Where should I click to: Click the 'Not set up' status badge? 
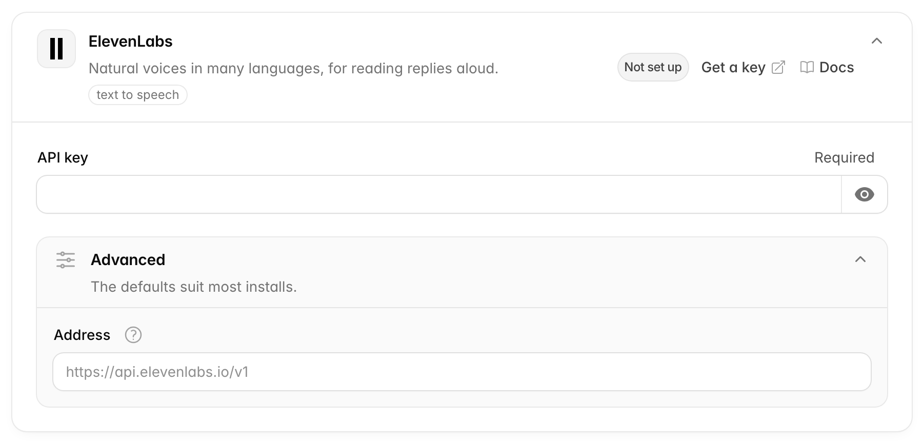[x=653, y=67]
